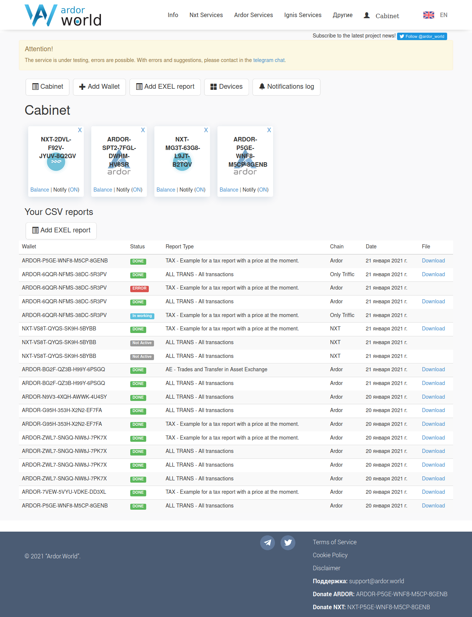Screen dimensions: 472x617
Task: Toggle Notify ON for ARDOR-SPT2 wallet
Action: (x=137, y=190)
